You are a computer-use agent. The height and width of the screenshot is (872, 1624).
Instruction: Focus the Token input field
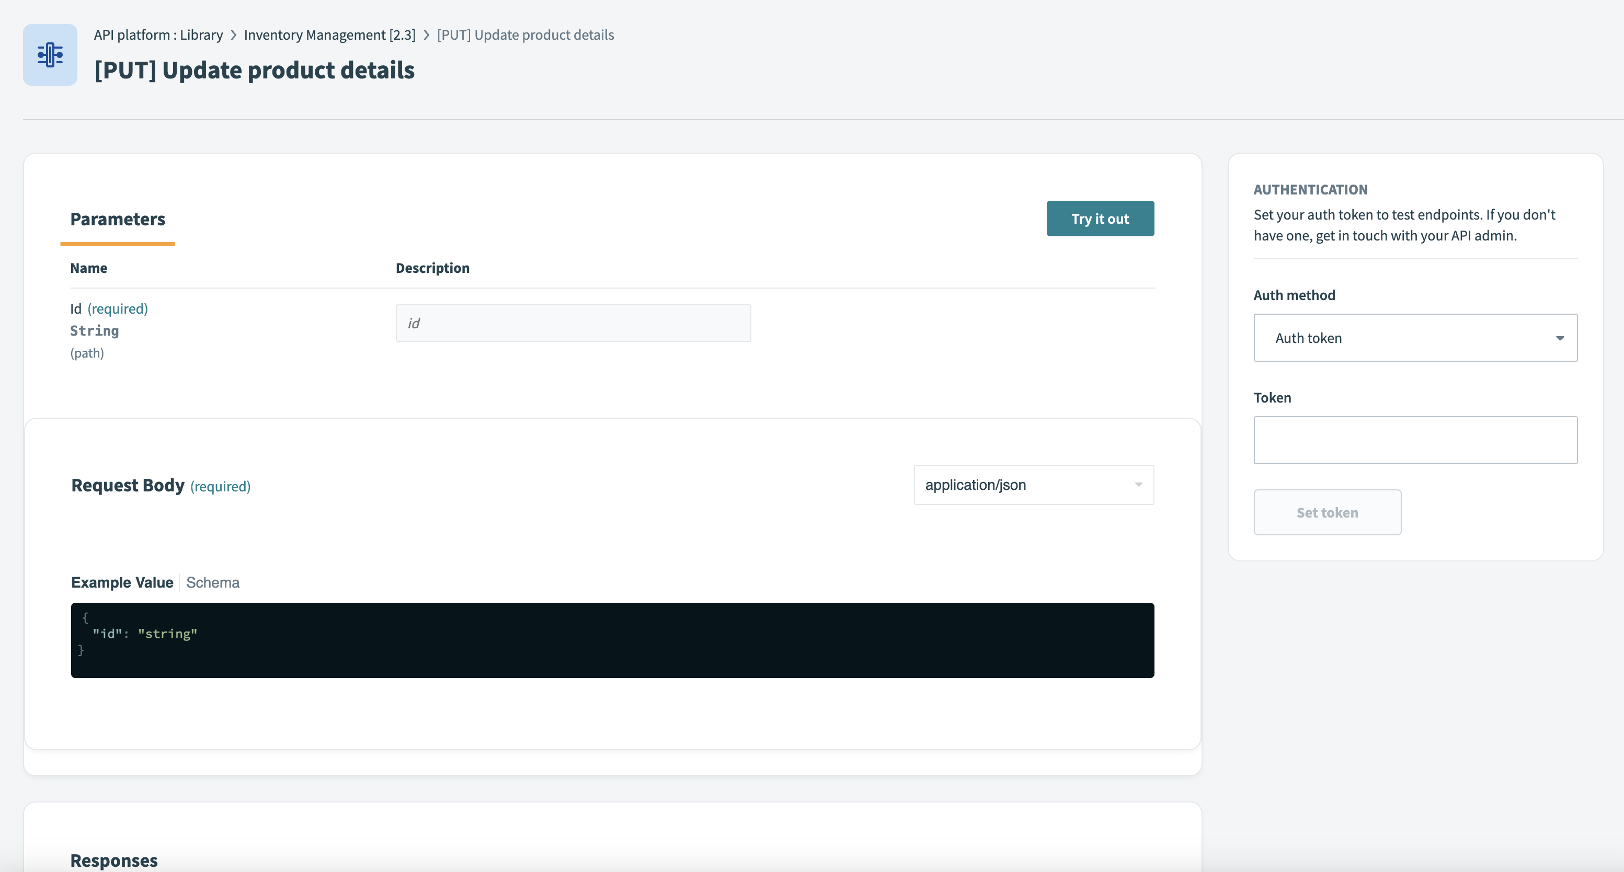(x=1415, y=440)
